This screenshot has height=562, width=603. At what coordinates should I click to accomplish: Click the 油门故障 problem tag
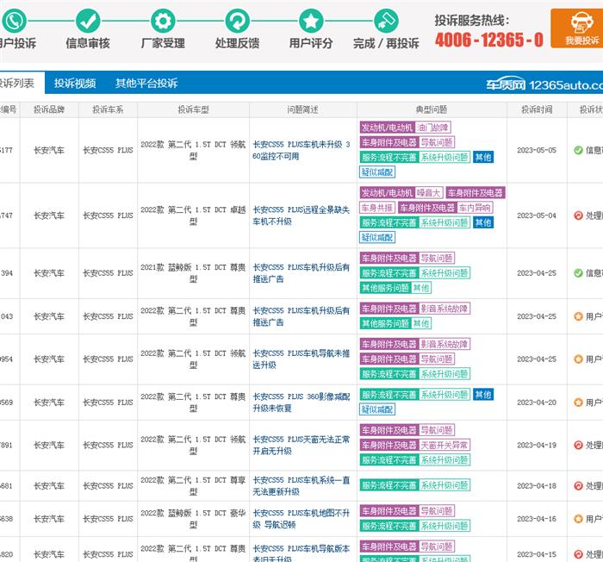432,128
